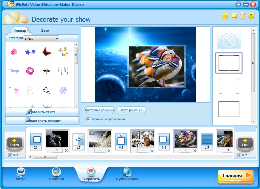The height and width of the screenshot is (189, 260).
Task: Click the Главная button
Action: [235, 176]
